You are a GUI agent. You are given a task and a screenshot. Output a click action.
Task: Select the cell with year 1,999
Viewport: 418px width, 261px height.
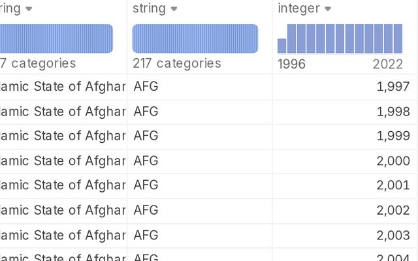tap(344, 136)
